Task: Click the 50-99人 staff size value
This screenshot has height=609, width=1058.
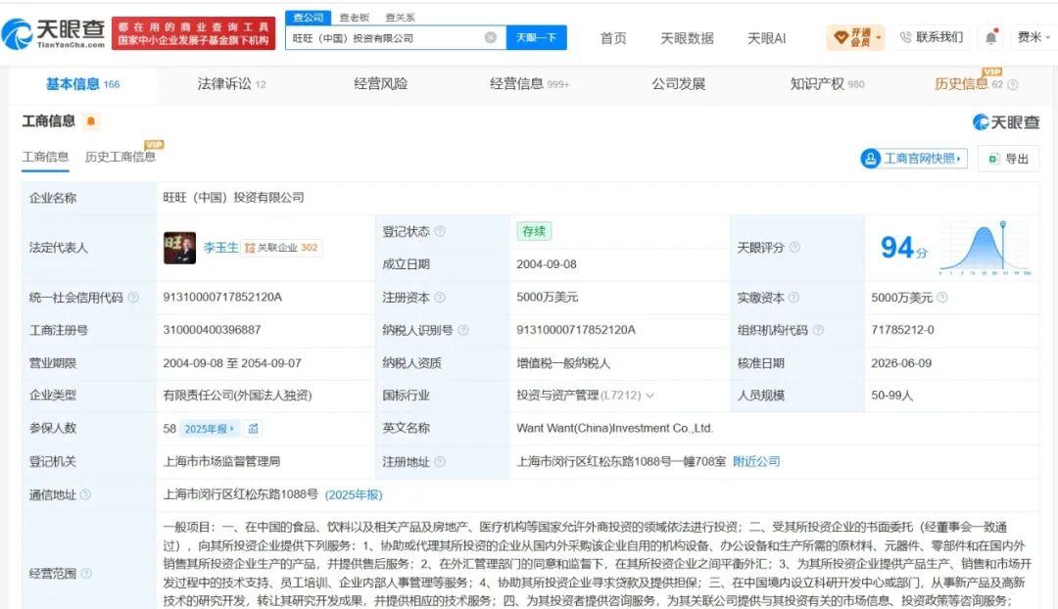Action: [892, 396]
